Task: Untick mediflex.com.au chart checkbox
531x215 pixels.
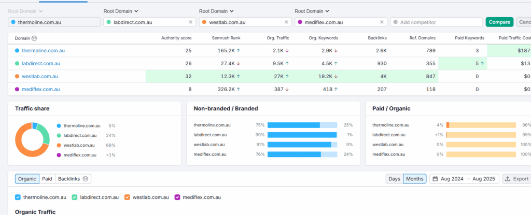Action: (177, 197)
